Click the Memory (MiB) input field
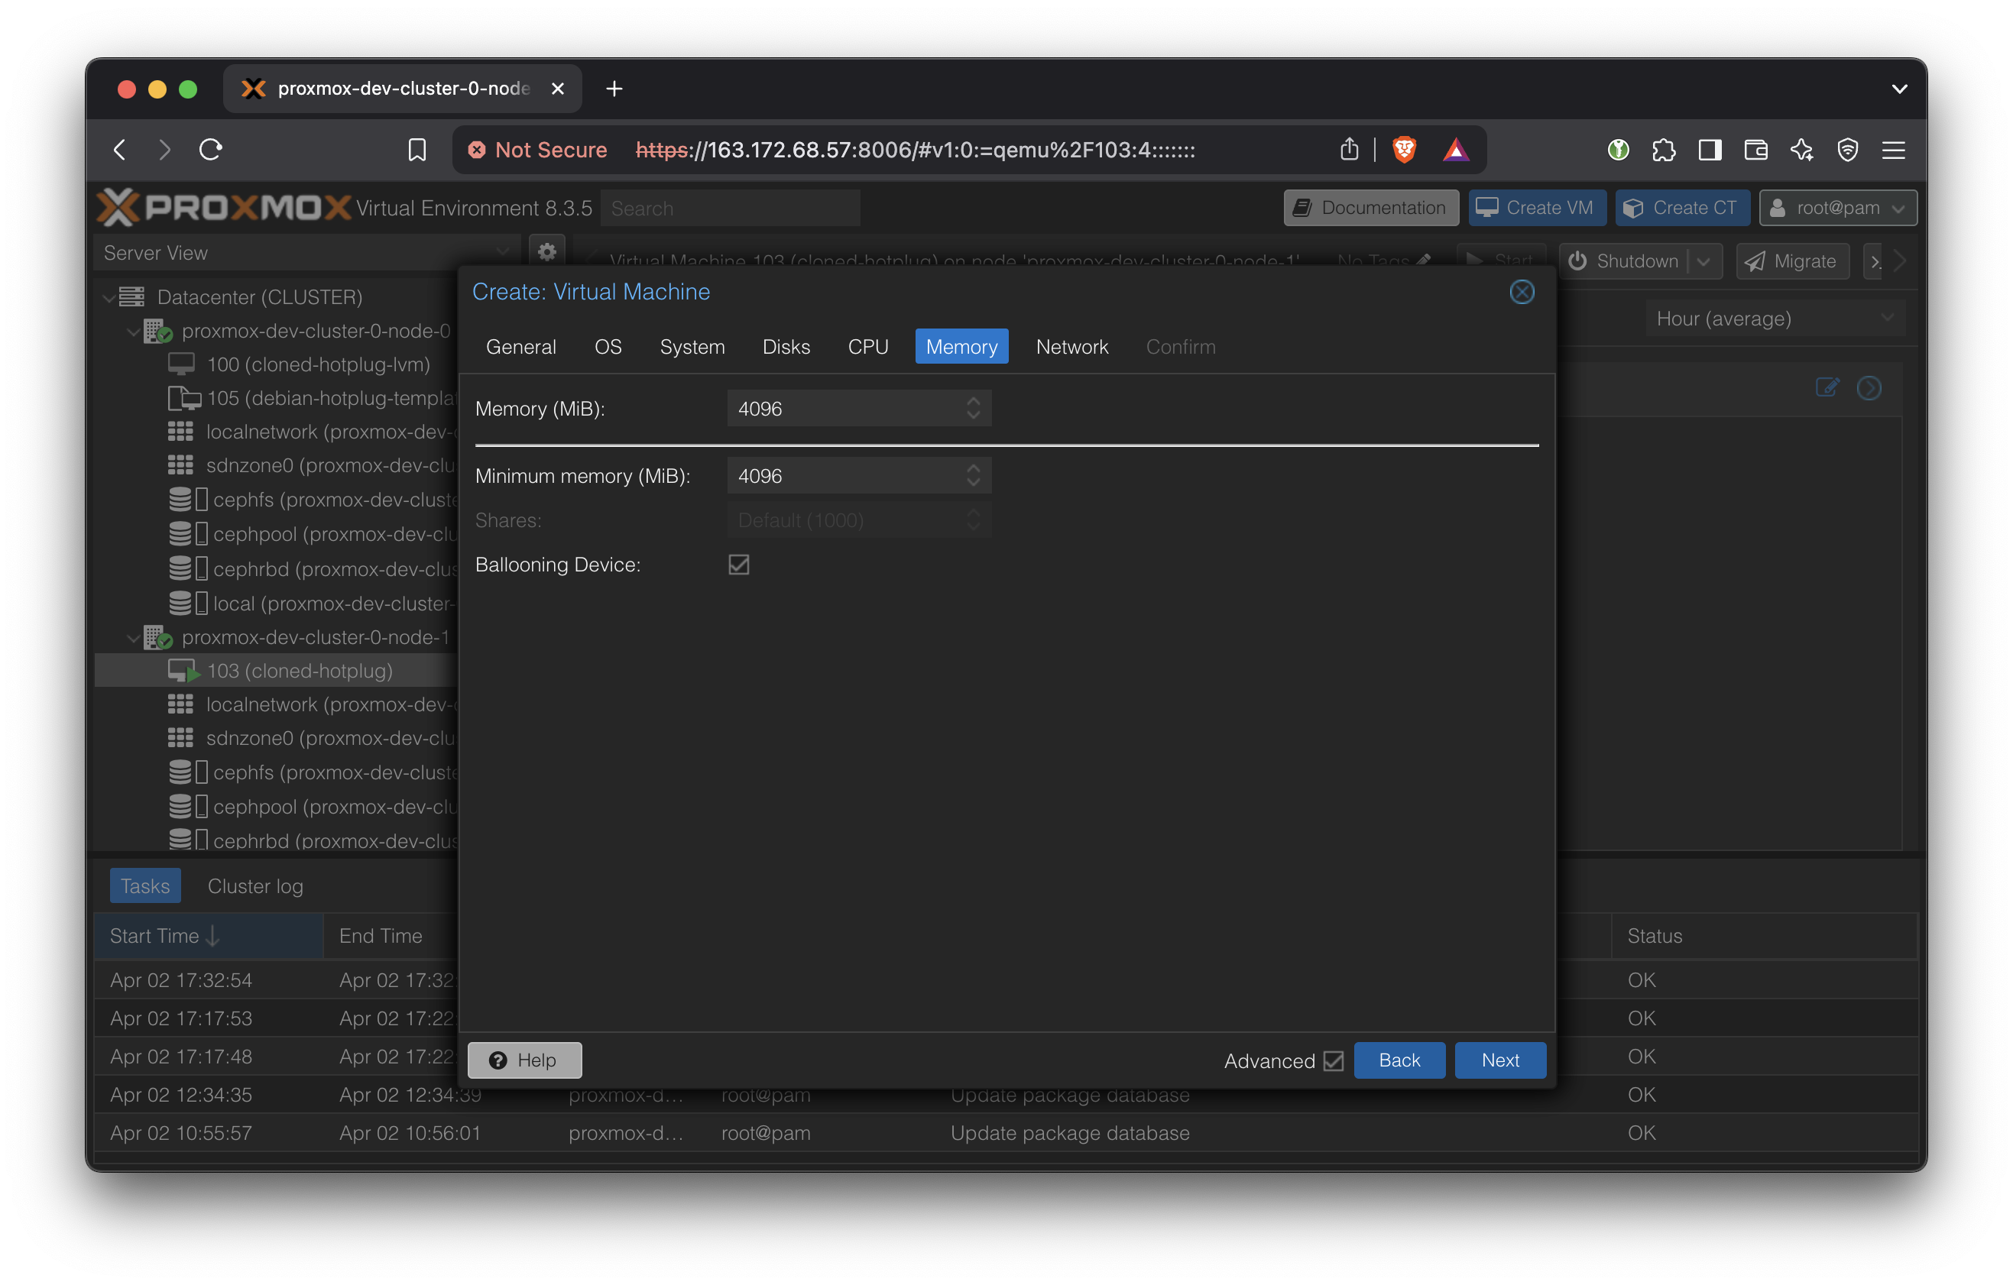Image resolution: width=2013 pixels, height=1285 pixels. [x=844, y=409]
